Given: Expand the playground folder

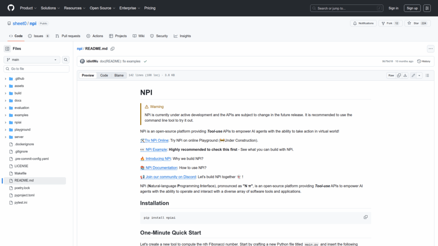Looking at the screenshot, I should pyautogui.click(x=6, y=130).
